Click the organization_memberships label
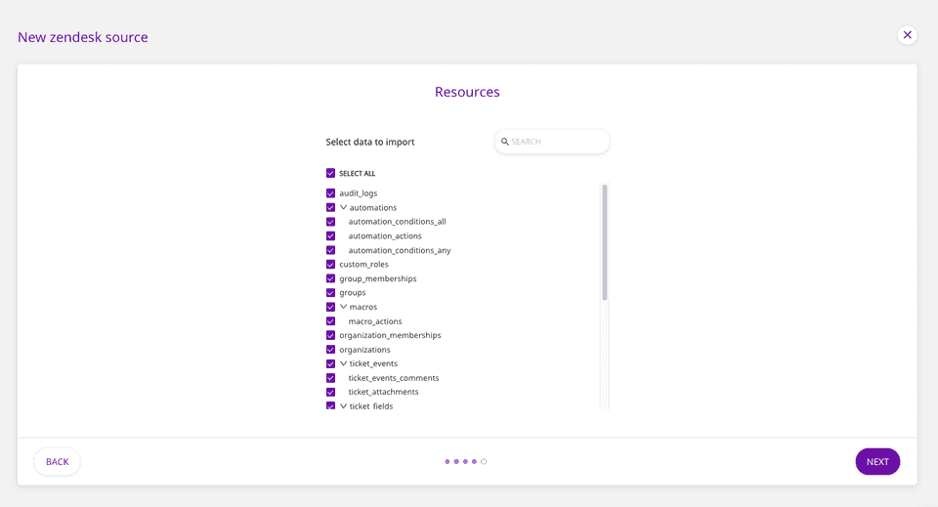938x507 pixels. pos(390,335)
